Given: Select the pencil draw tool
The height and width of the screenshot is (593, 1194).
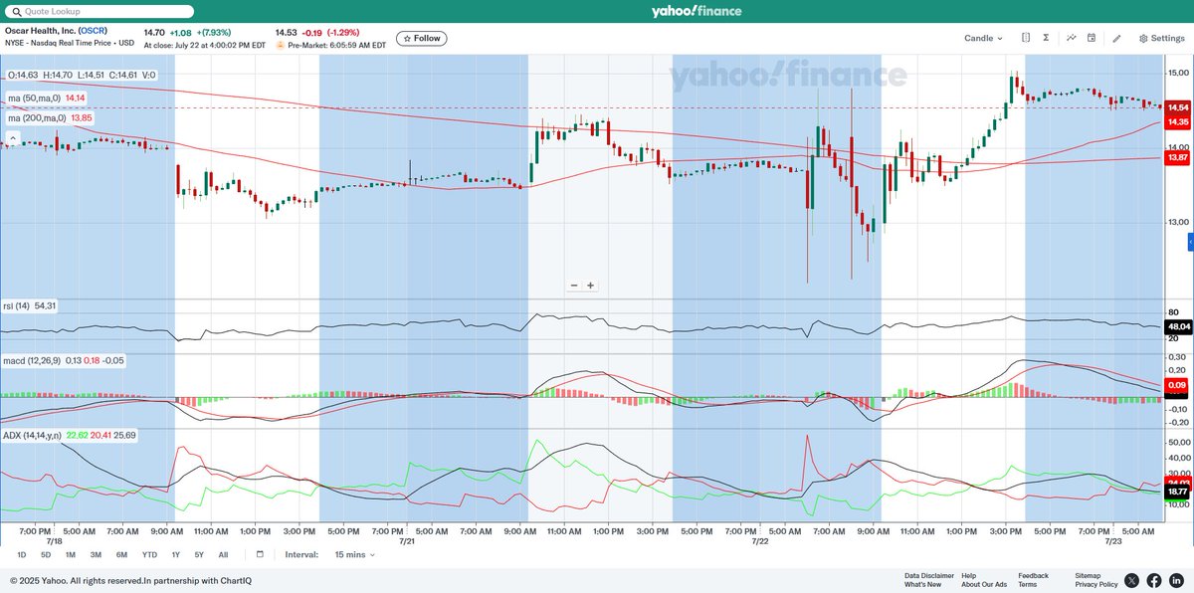Looking at the screenshot, I should pos(1116,38).
